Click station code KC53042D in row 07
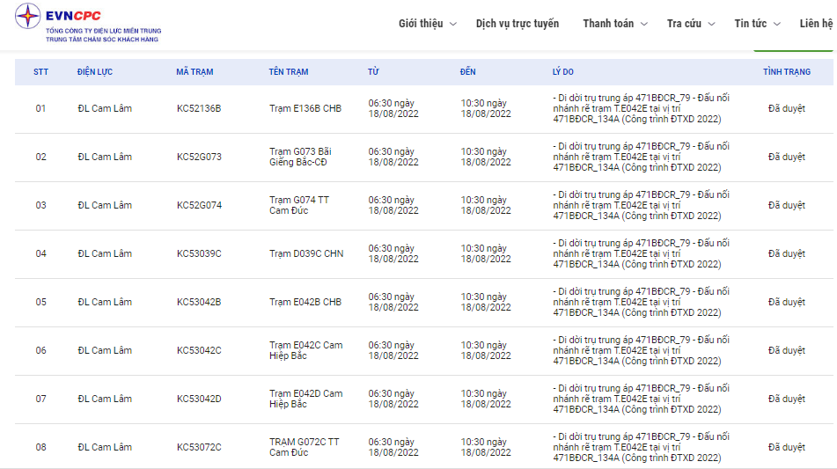Image resolution: width=837 pixels, height=469 pixels. (199, 399)
